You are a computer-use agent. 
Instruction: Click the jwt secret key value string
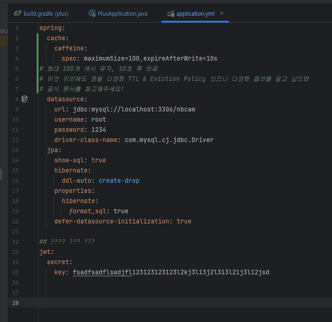(x=171, y=272)
